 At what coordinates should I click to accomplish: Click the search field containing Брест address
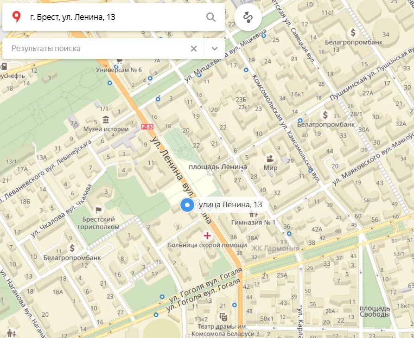pyautogui.click(x=114, y=18)
